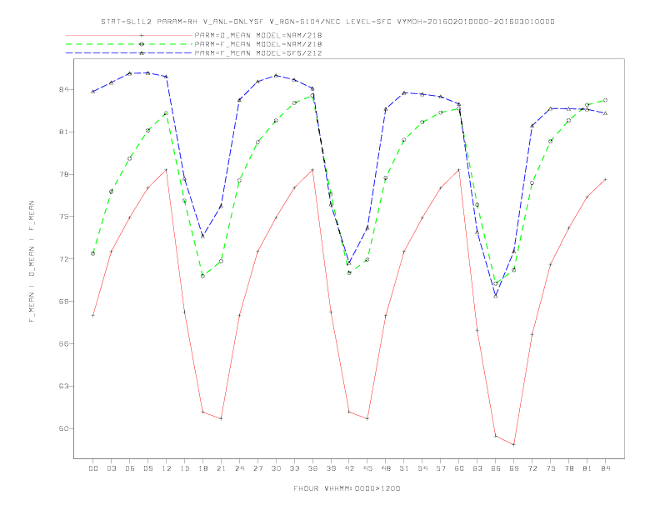This screenshot has width=660, height=510.
Task: Click the blue dashed line sample in legend
Action: pyautogui.click(x=129, y=53)
